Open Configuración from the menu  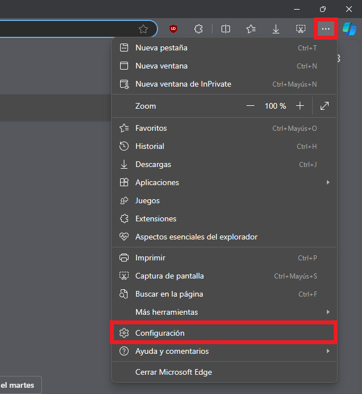tap(224, 333)
